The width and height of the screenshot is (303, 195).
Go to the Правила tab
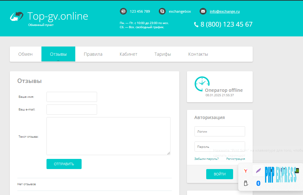[x=93, y=54]
